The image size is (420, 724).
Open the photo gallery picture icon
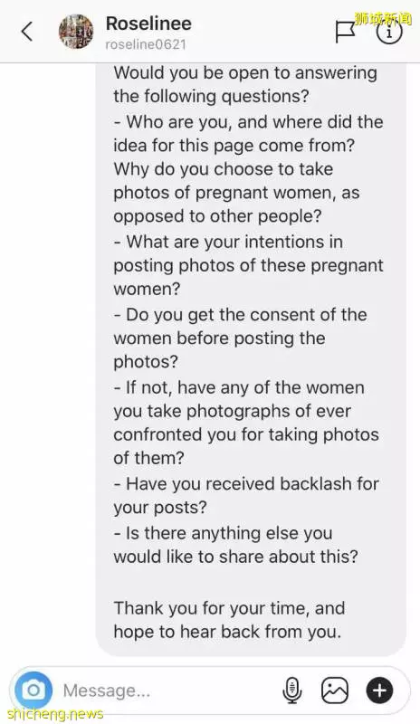pyautogui.click(x=335, y=691)
